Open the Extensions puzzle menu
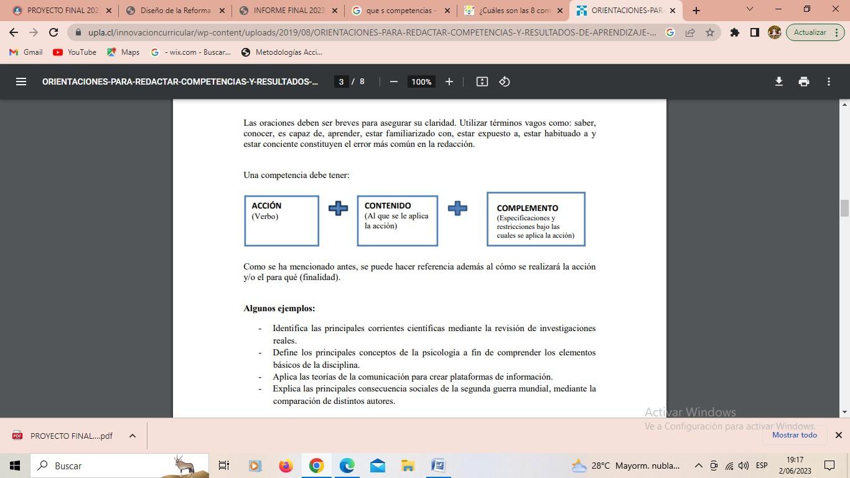The width and height of the screenshot is (850, 478). (735, 32)
